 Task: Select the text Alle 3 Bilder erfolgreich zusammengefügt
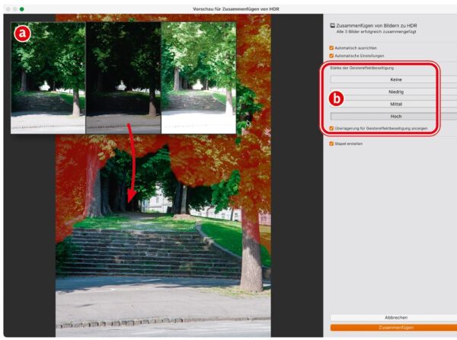[x=376, y=32]
